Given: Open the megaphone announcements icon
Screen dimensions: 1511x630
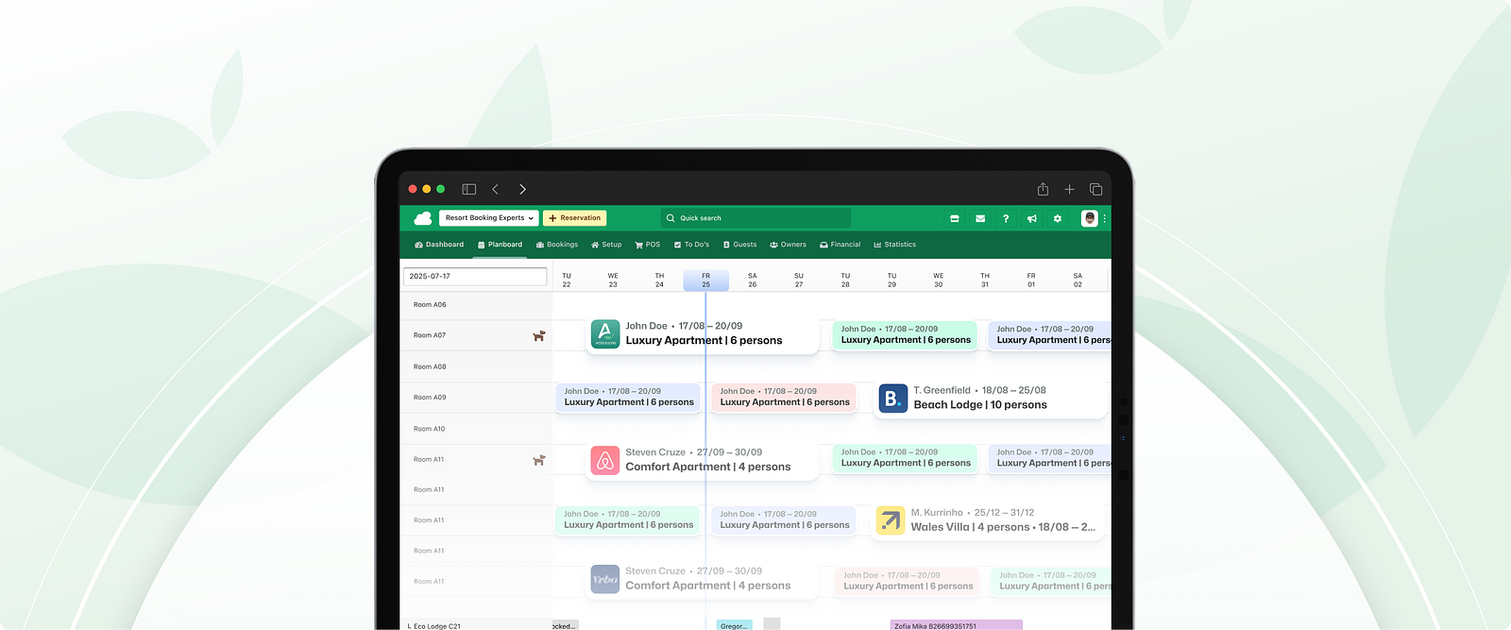Looking at the screenshot, I should [1031, 218].
